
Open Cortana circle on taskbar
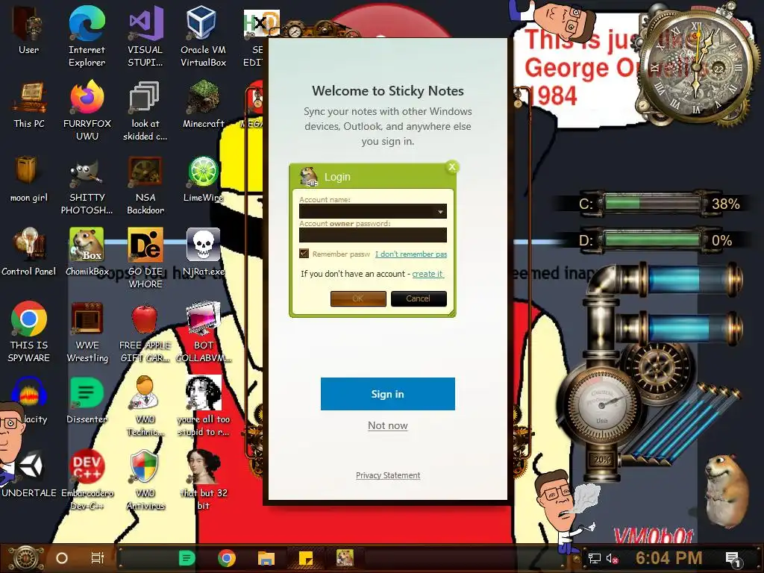coord(61,558)
